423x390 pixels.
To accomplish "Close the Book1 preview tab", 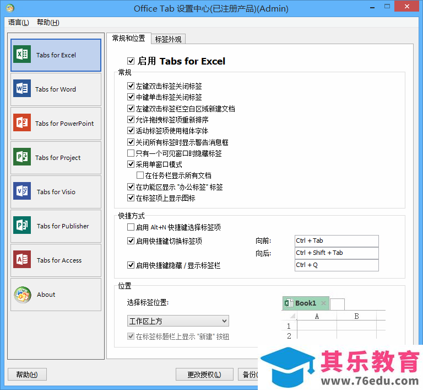I will 323,303.
